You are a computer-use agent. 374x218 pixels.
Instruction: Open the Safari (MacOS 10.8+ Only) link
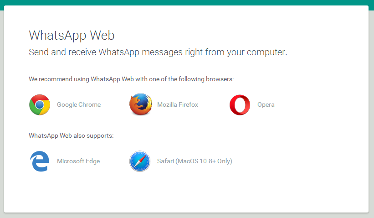[x=195, y=161]
